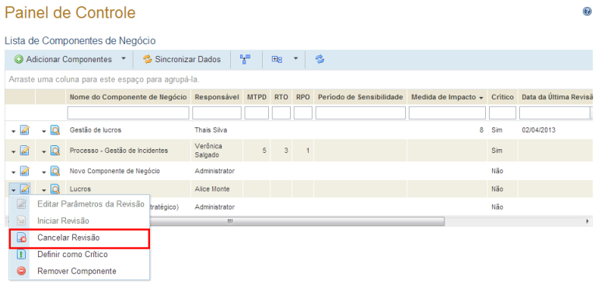Click Medida de Impacto column header

click(447, 97)
